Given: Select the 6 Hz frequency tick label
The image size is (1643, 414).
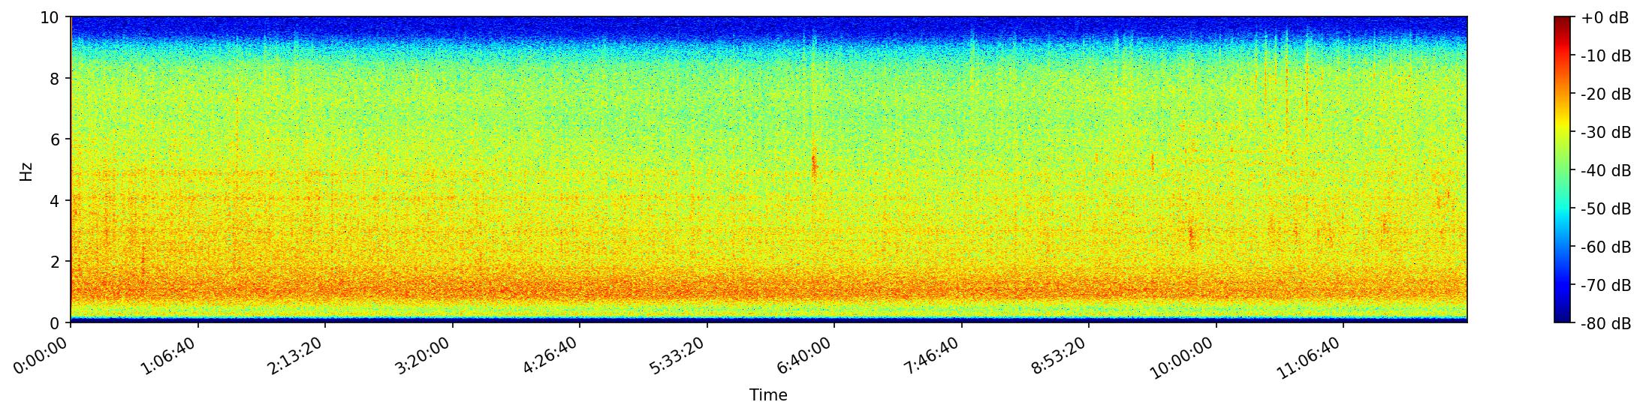Looking at the screenshot, I should pyautogui.click(x=55, y=139).
